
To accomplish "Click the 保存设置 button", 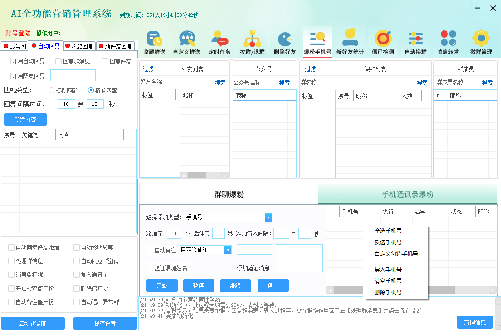I will [x=105, y=323].
